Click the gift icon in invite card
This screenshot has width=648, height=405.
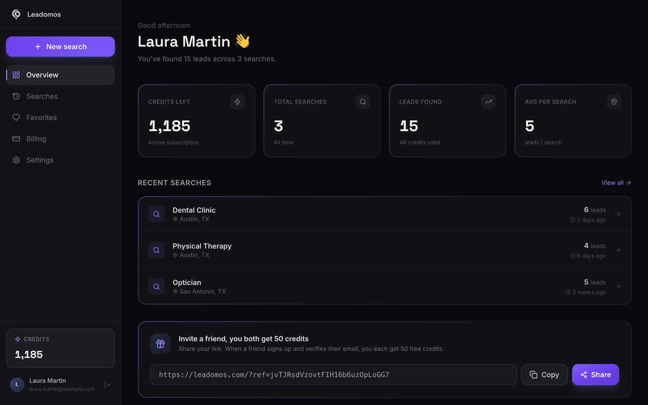(160, 343)
